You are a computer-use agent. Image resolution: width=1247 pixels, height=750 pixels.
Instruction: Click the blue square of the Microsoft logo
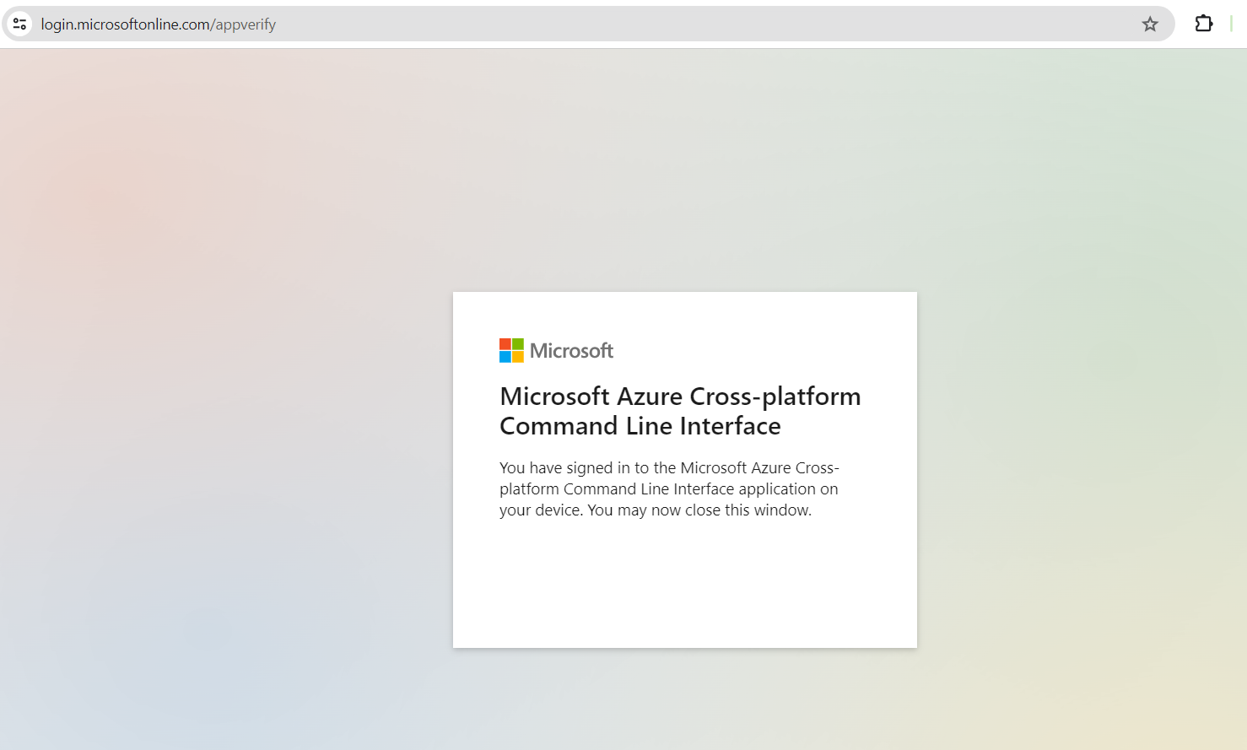click(505, 357)
